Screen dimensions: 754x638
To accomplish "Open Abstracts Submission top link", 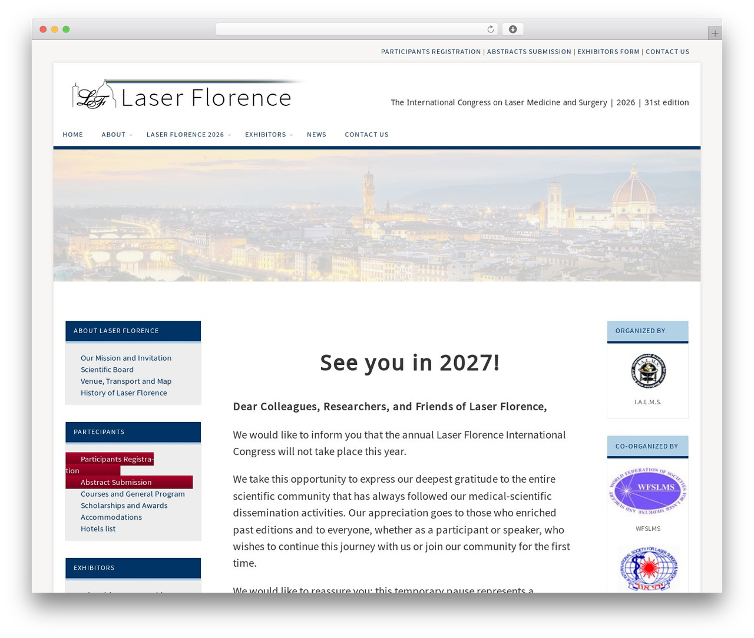I will tap(529, 52).
